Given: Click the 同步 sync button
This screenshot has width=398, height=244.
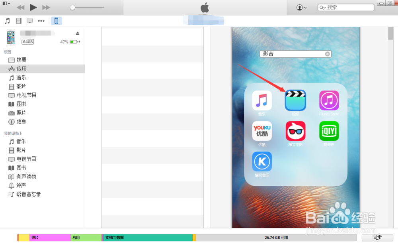Looking at the screenshot, I should pyautogui.click(x=377, y=237).
